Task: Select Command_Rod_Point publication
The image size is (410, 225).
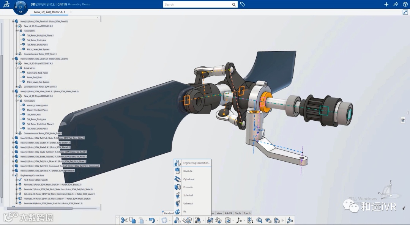Action: [x=37, y=73]
